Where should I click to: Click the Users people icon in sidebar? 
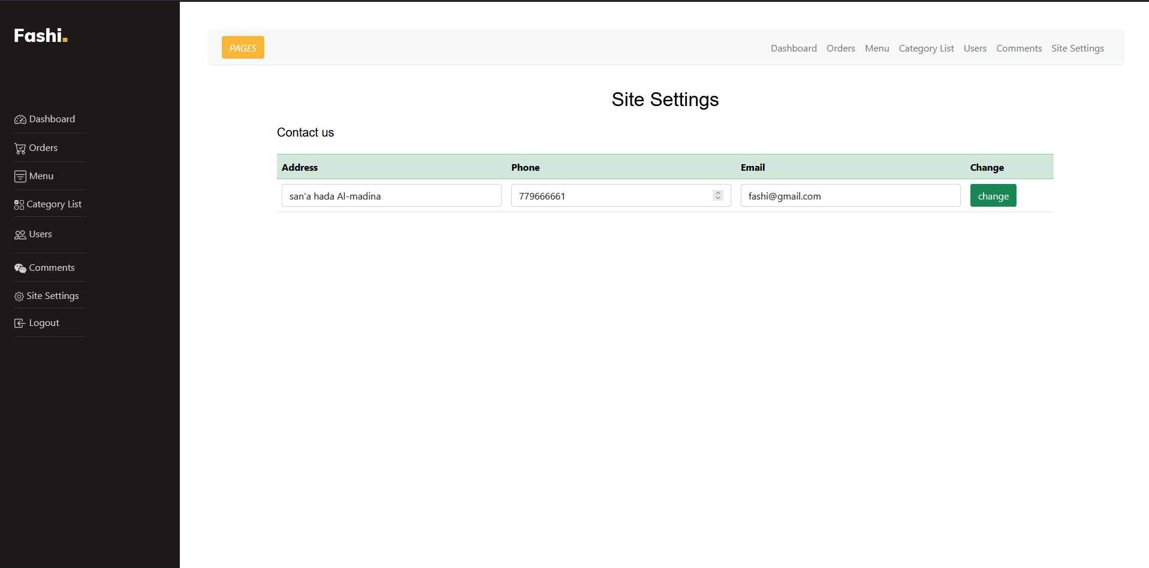click(20, 235)
